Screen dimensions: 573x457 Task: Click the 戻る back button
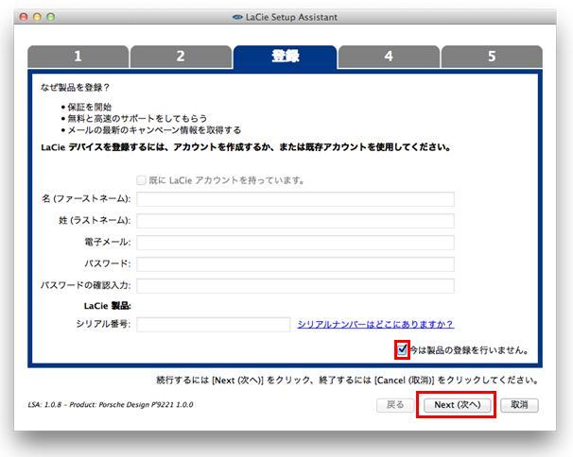395,405
